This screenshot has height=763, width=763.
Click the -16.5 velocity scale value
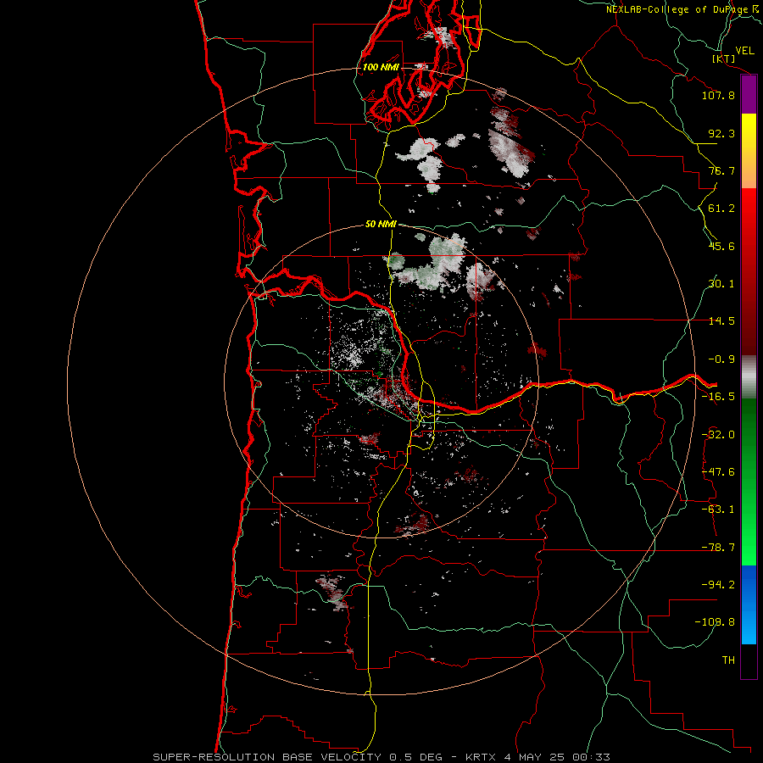click(718, 397)
